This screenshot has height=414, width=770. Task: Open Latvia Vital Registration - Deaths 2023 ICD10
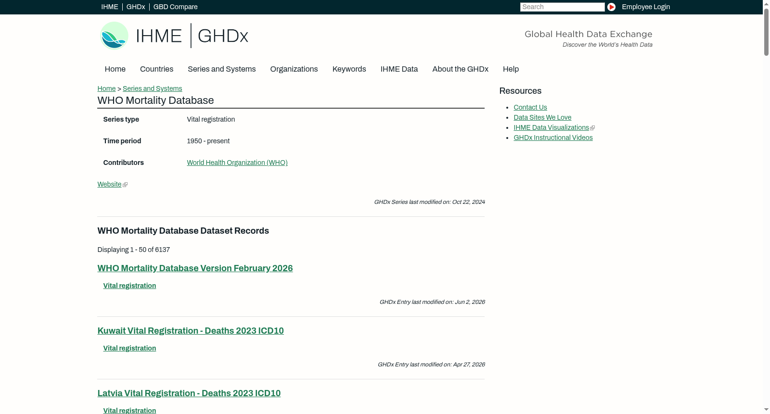point(189,393)
